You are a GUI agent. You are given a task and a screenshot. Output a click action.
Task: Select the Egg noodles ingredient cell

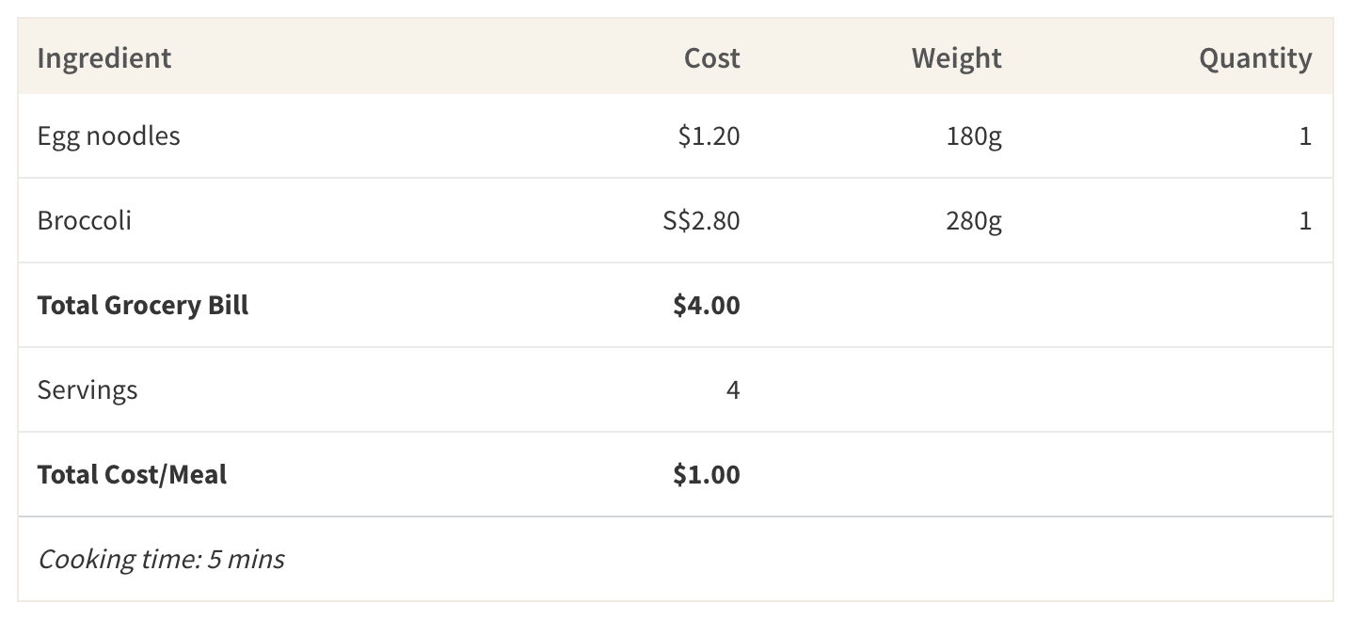108,135
